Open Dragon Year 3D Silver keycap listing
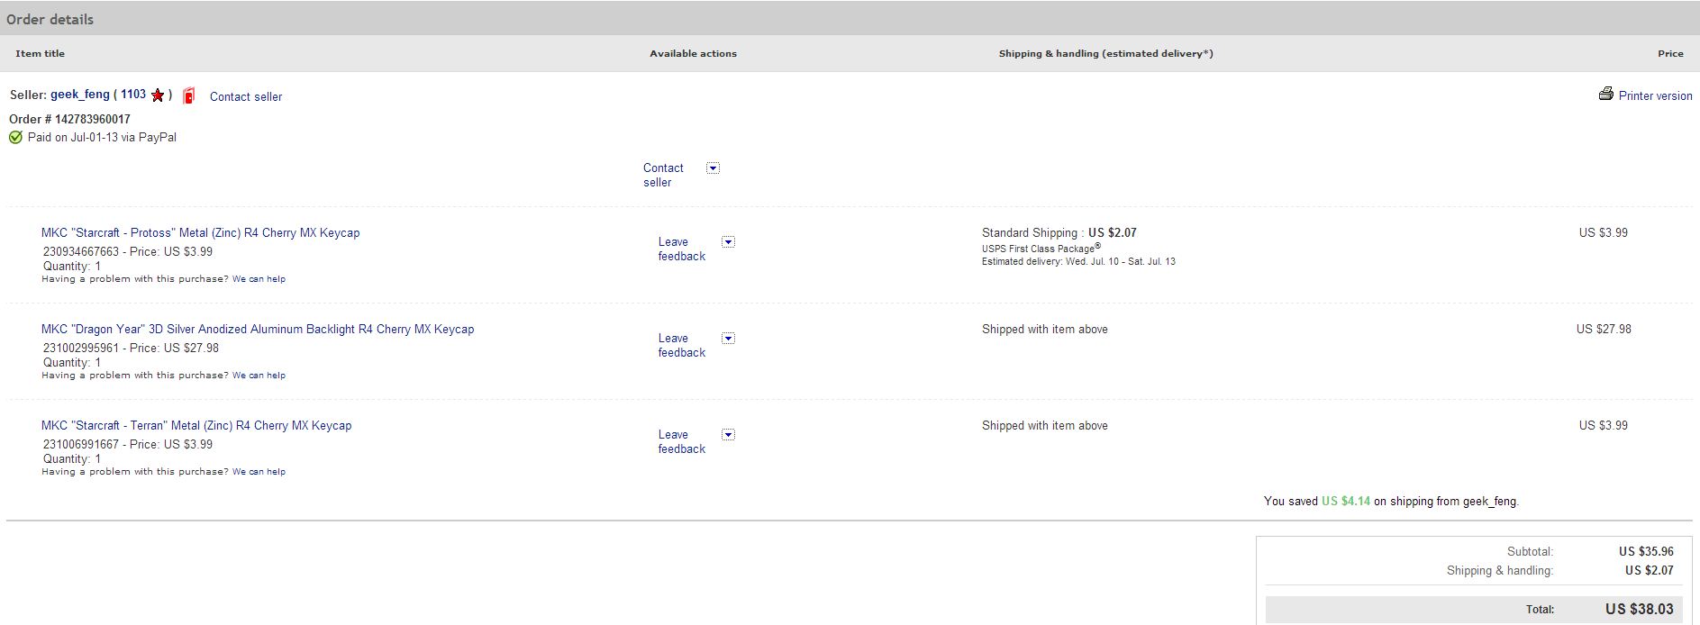This screenshot has height=625, width=1700. tap(258, 329)
